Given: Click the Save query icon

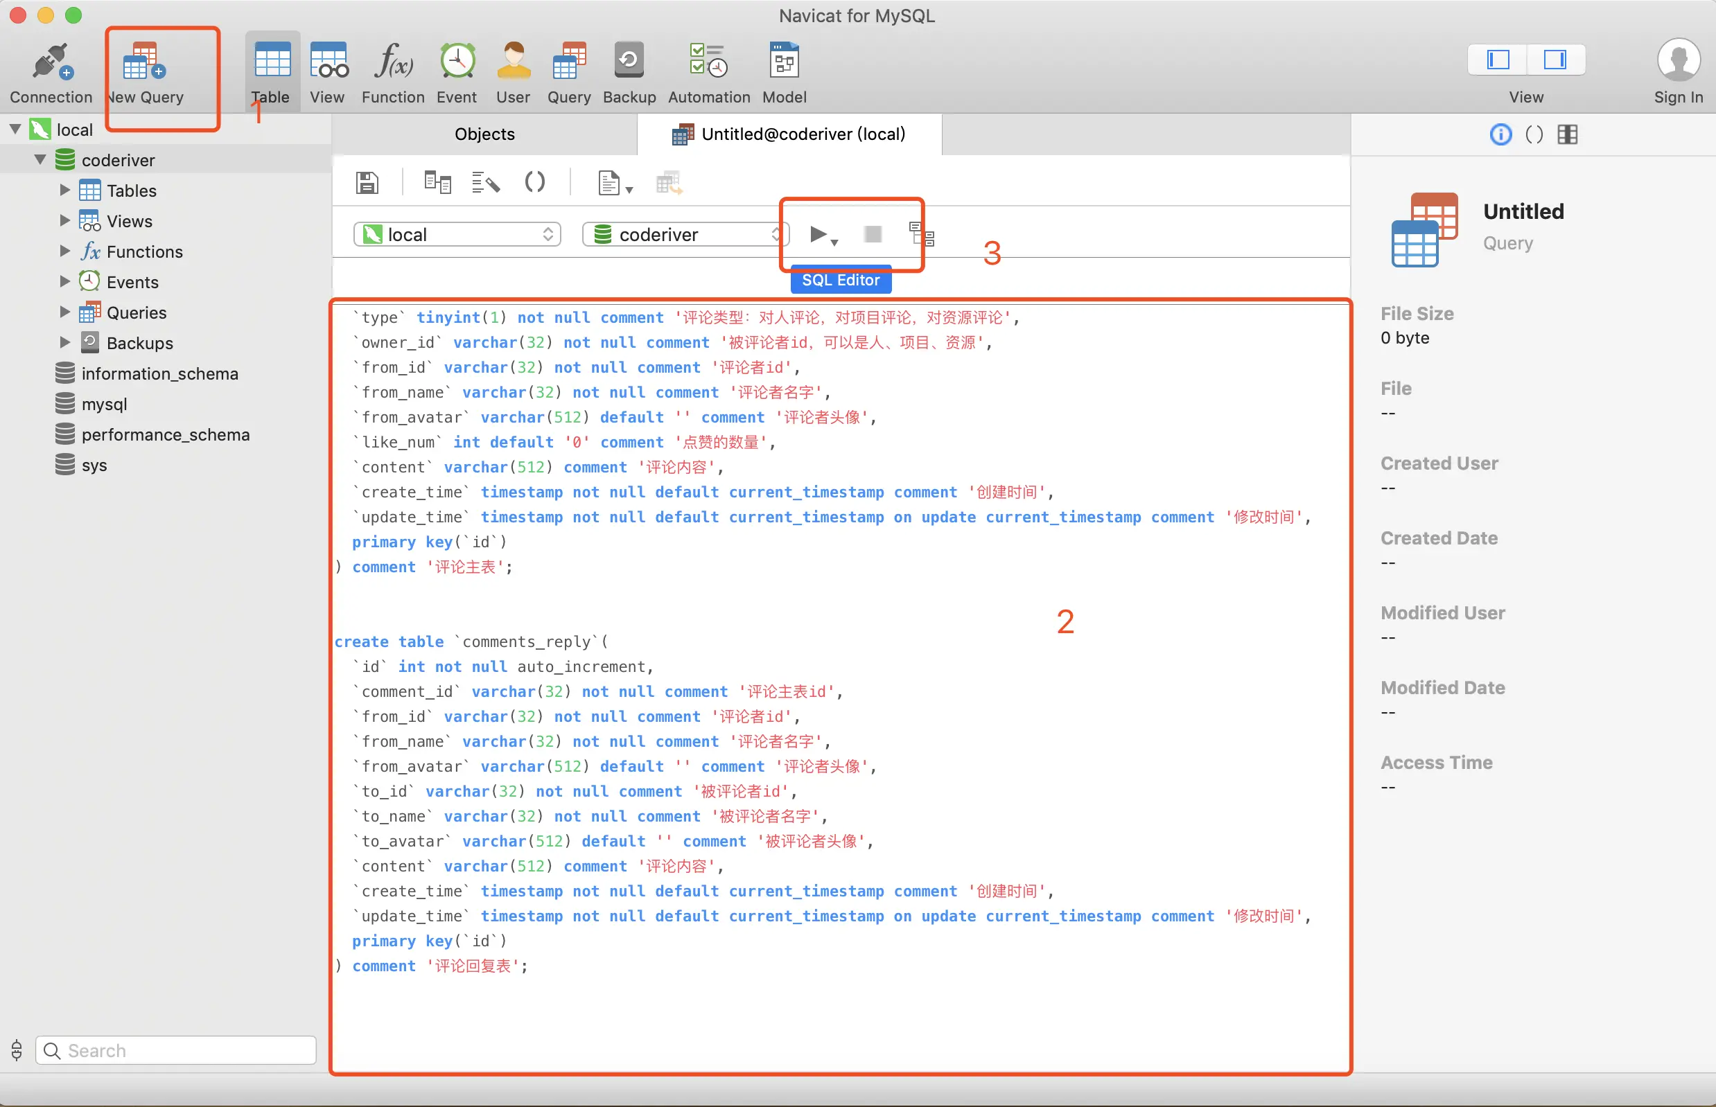Looking at the screenshot, I should [367, 183].
